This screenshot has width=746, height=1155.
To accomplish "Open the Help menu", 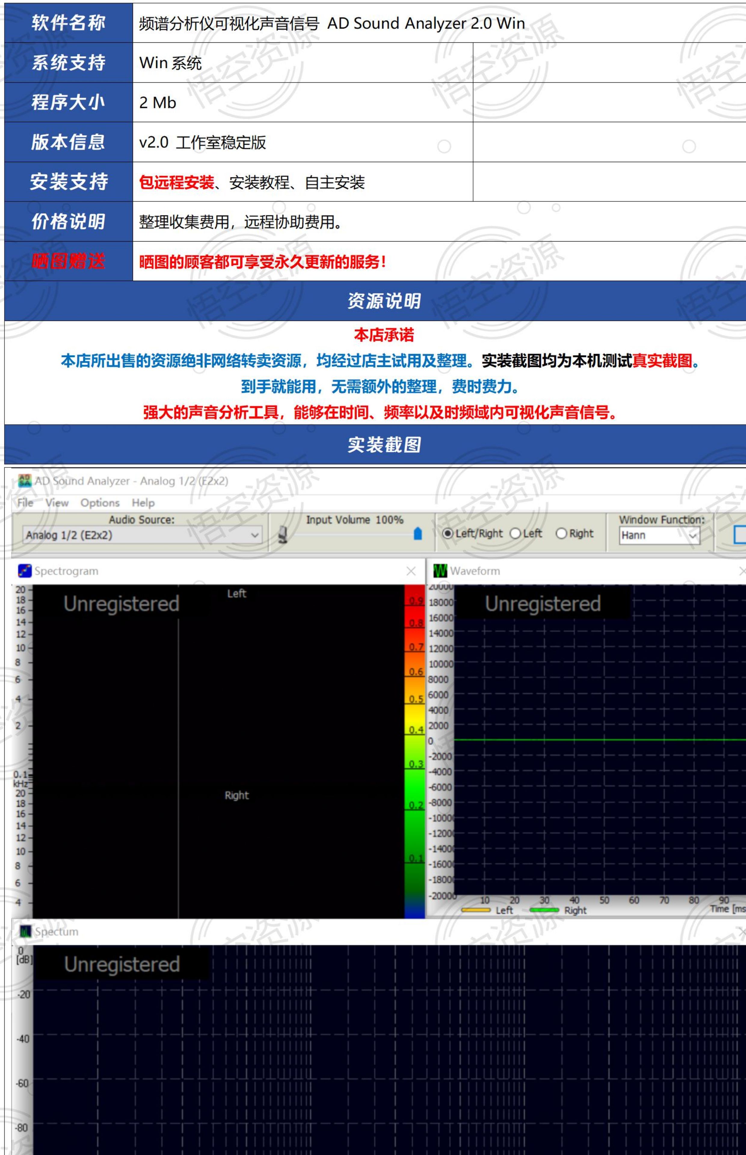I will (x=143, y=503).
